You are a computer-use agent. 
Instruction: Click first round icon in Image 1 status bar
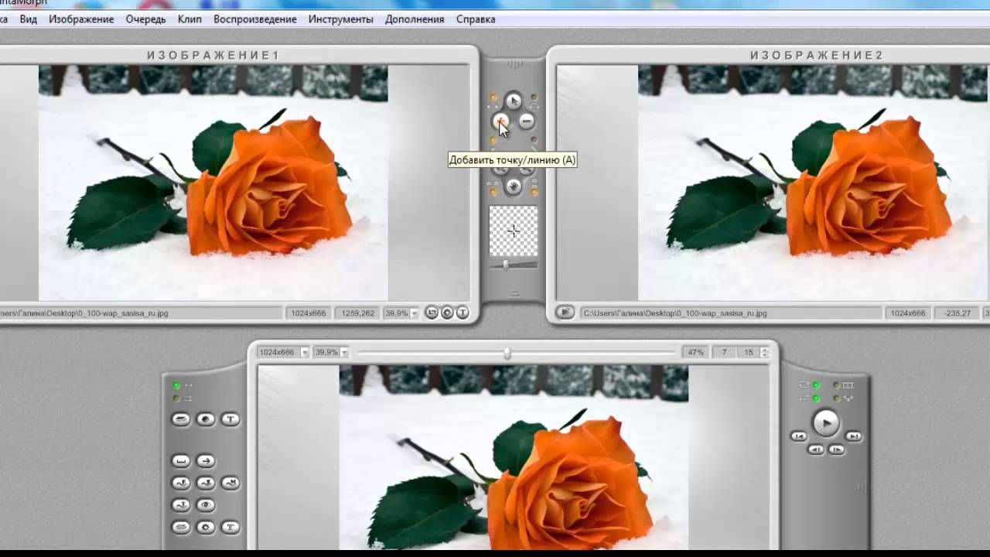click(x=432, y=313)
